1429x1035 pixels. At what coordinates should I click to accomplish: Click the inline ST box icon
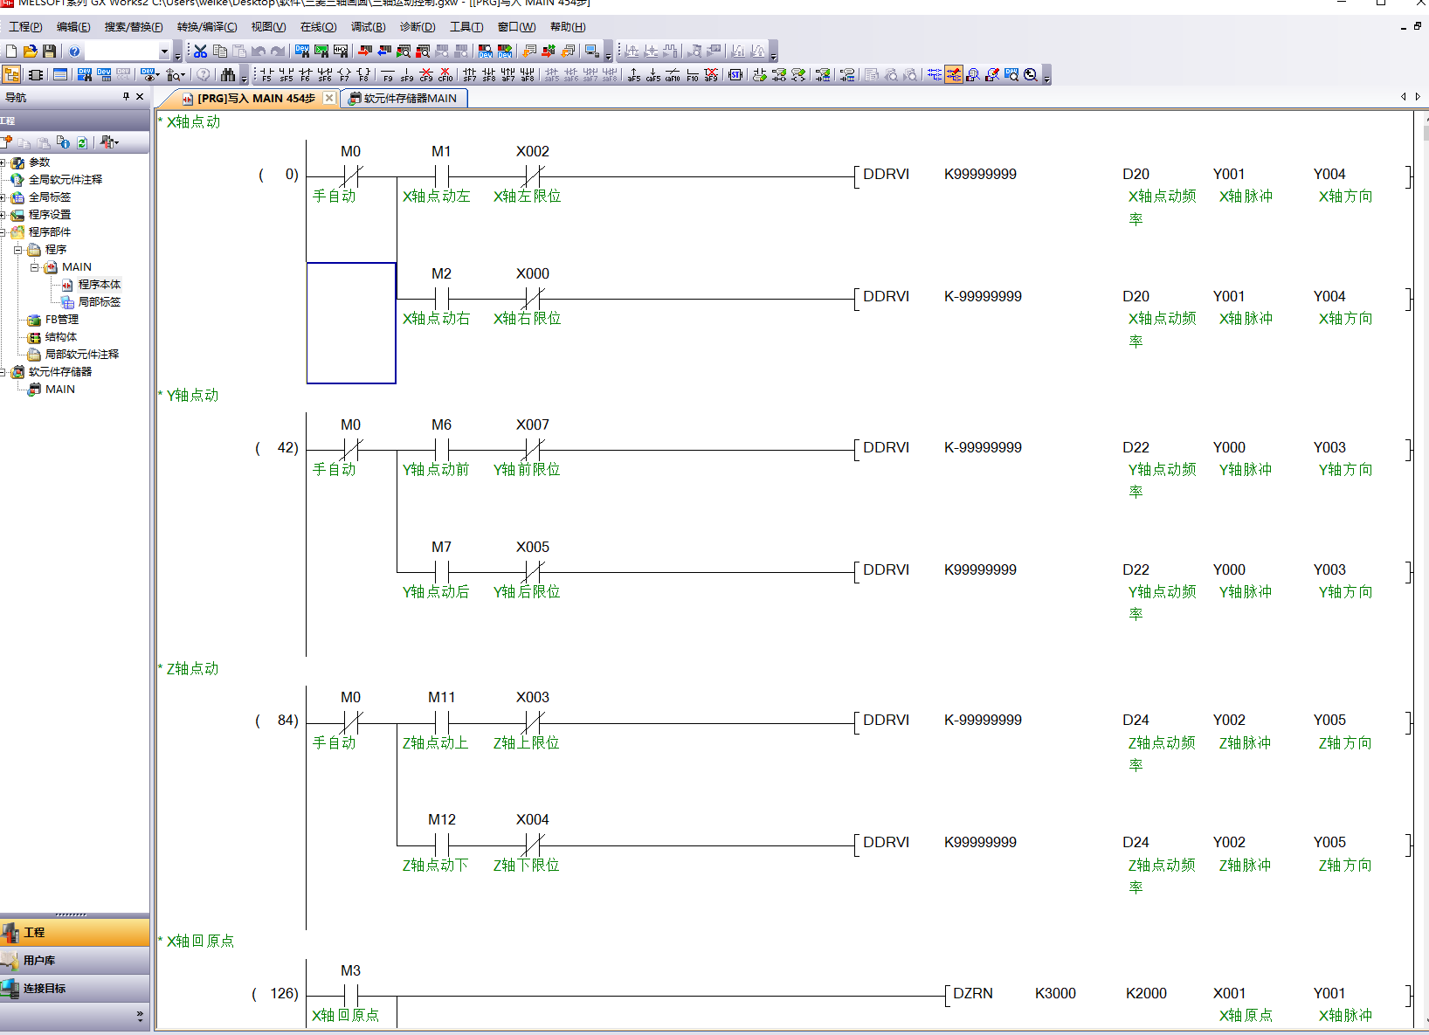(x=735, y=75)
